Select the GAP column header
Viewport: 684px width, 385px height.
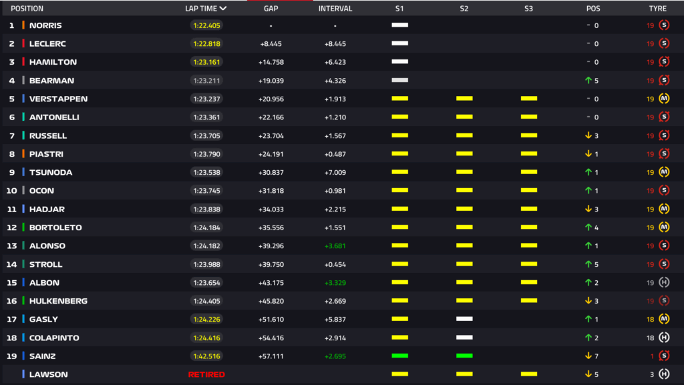271,9
